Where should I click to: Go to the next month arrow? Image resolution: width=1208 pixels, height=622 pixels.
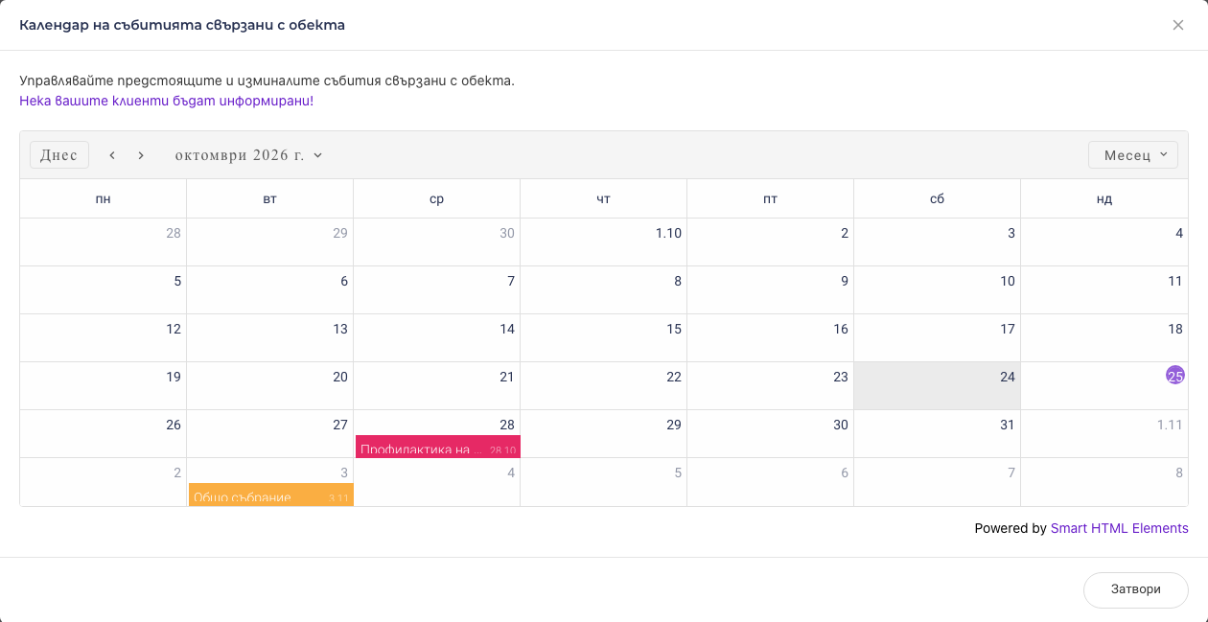click(141, 155)
